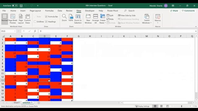Uncheck the Headings checkbox

click(46, 22)
